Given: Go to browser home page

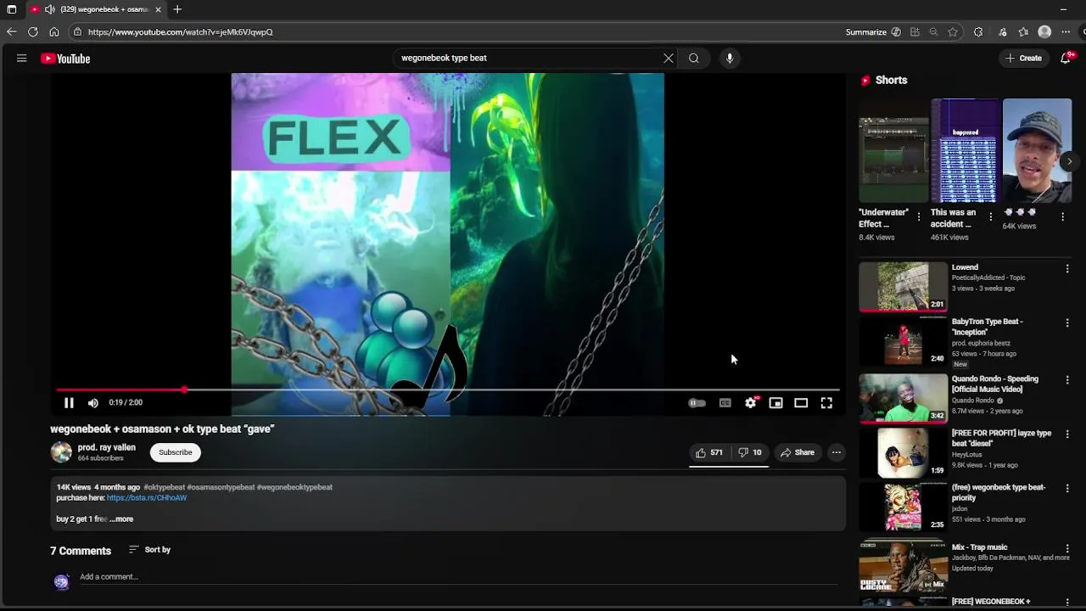Looking at the screenshot, I should click(x=54, y=32).
